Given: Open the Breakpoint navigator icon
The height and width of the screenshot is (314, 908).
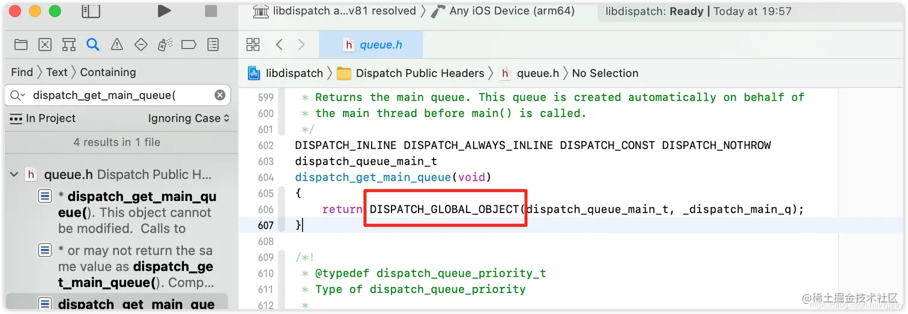Looking at the screenshot, I should coord(189,44).
